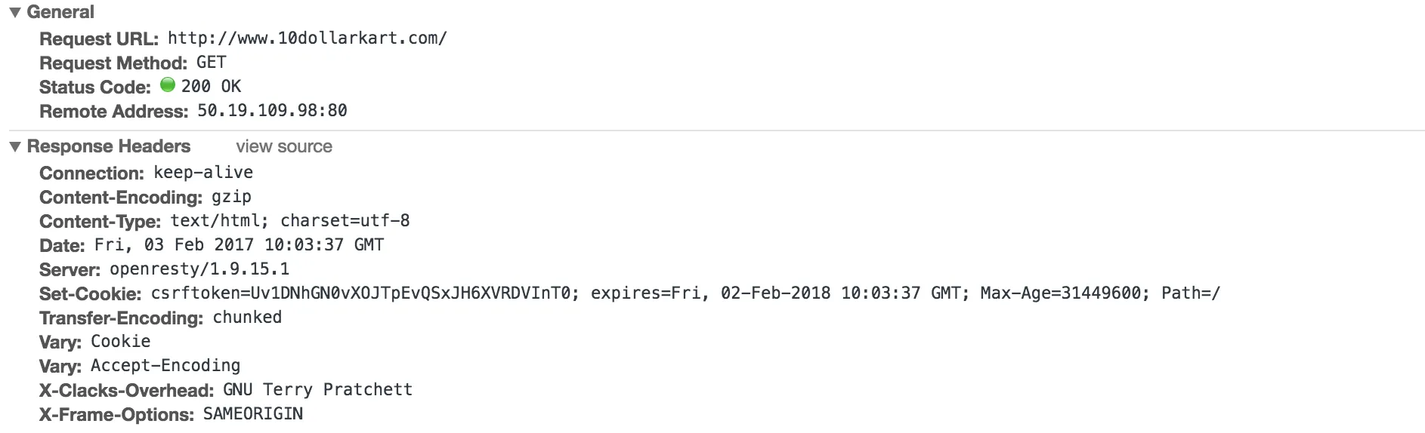Screen dimensions: 1425x433
Task: Select the gzip Content-Encoding value
Action: coord(230,197)
